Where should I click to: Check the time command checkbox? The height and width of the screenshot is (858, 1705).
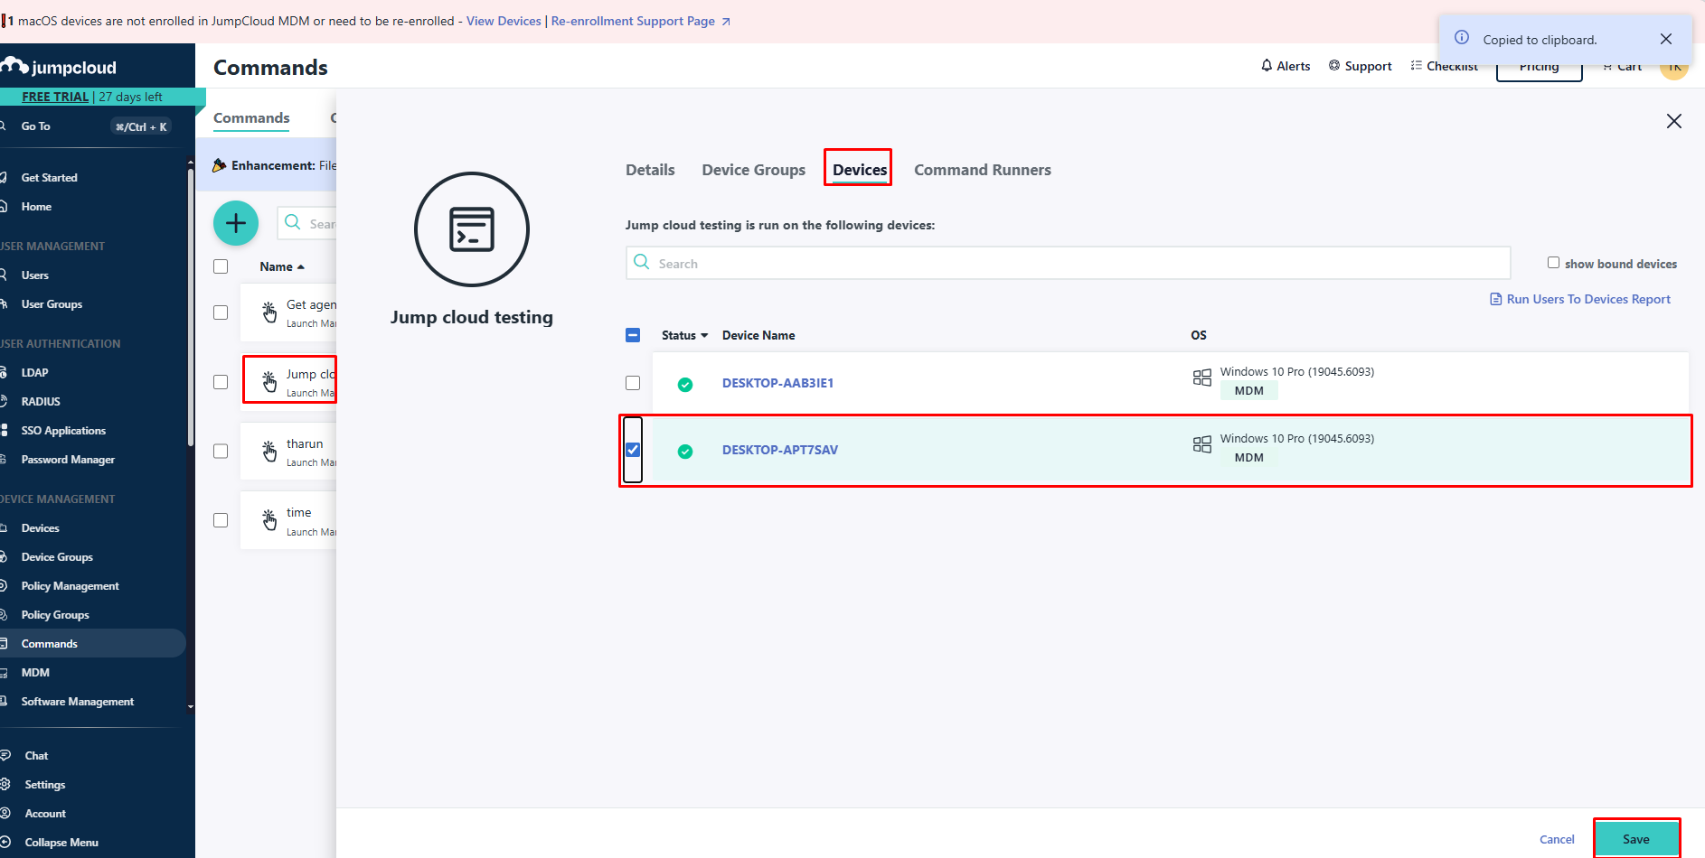pyautogui.click(x=221, y=520)
